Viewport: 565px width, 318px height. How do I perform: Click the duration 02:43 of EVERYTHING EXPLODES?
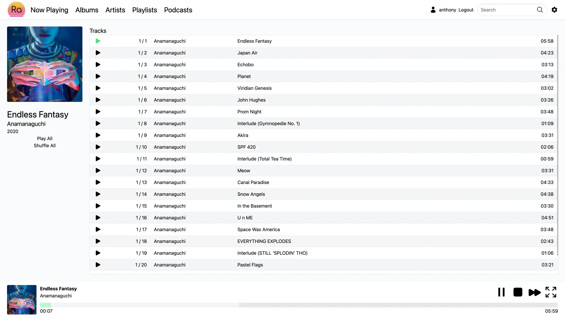[547, 241]
